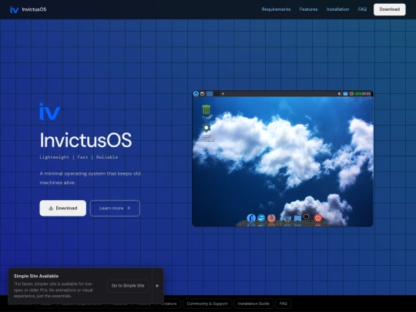Viewport: 416px width, 312px height.
Task: Open the Installation nav link
Action: click(x=337, y=9)
